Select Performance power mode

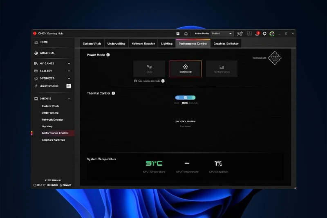click(222, 68)
